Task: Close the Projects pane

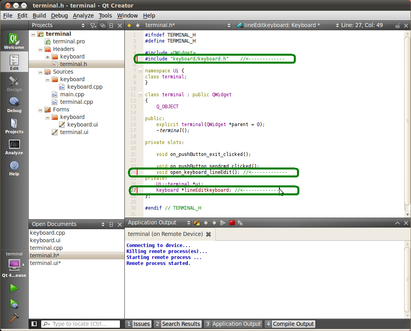Action: [120, 25]
